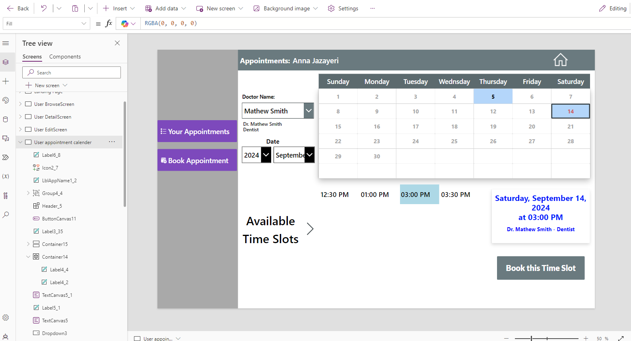Image resolution: width=631 pixels, height=341 pixels.
Task: Click the zoom slider at bottom
Action: pos(546,338)
